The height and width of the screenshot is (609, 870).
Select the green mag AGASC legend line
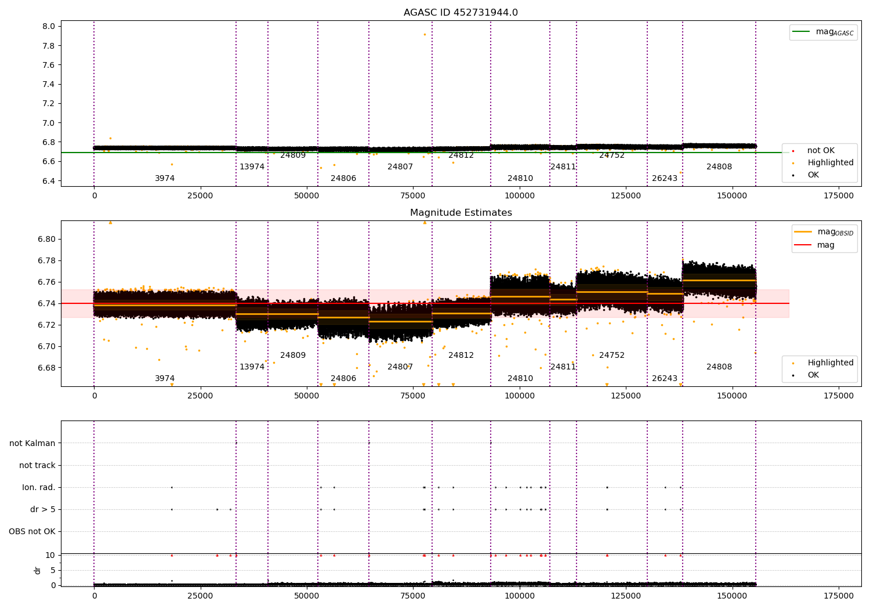pyautogui.click(x=801, y=32)
